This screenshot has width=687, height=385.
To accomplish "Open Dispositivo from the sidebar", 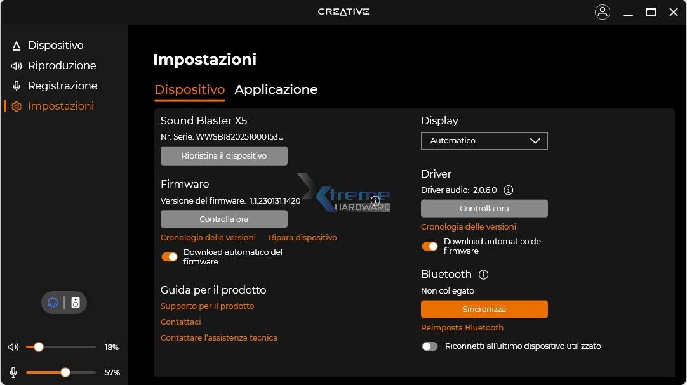I will 55,45.
